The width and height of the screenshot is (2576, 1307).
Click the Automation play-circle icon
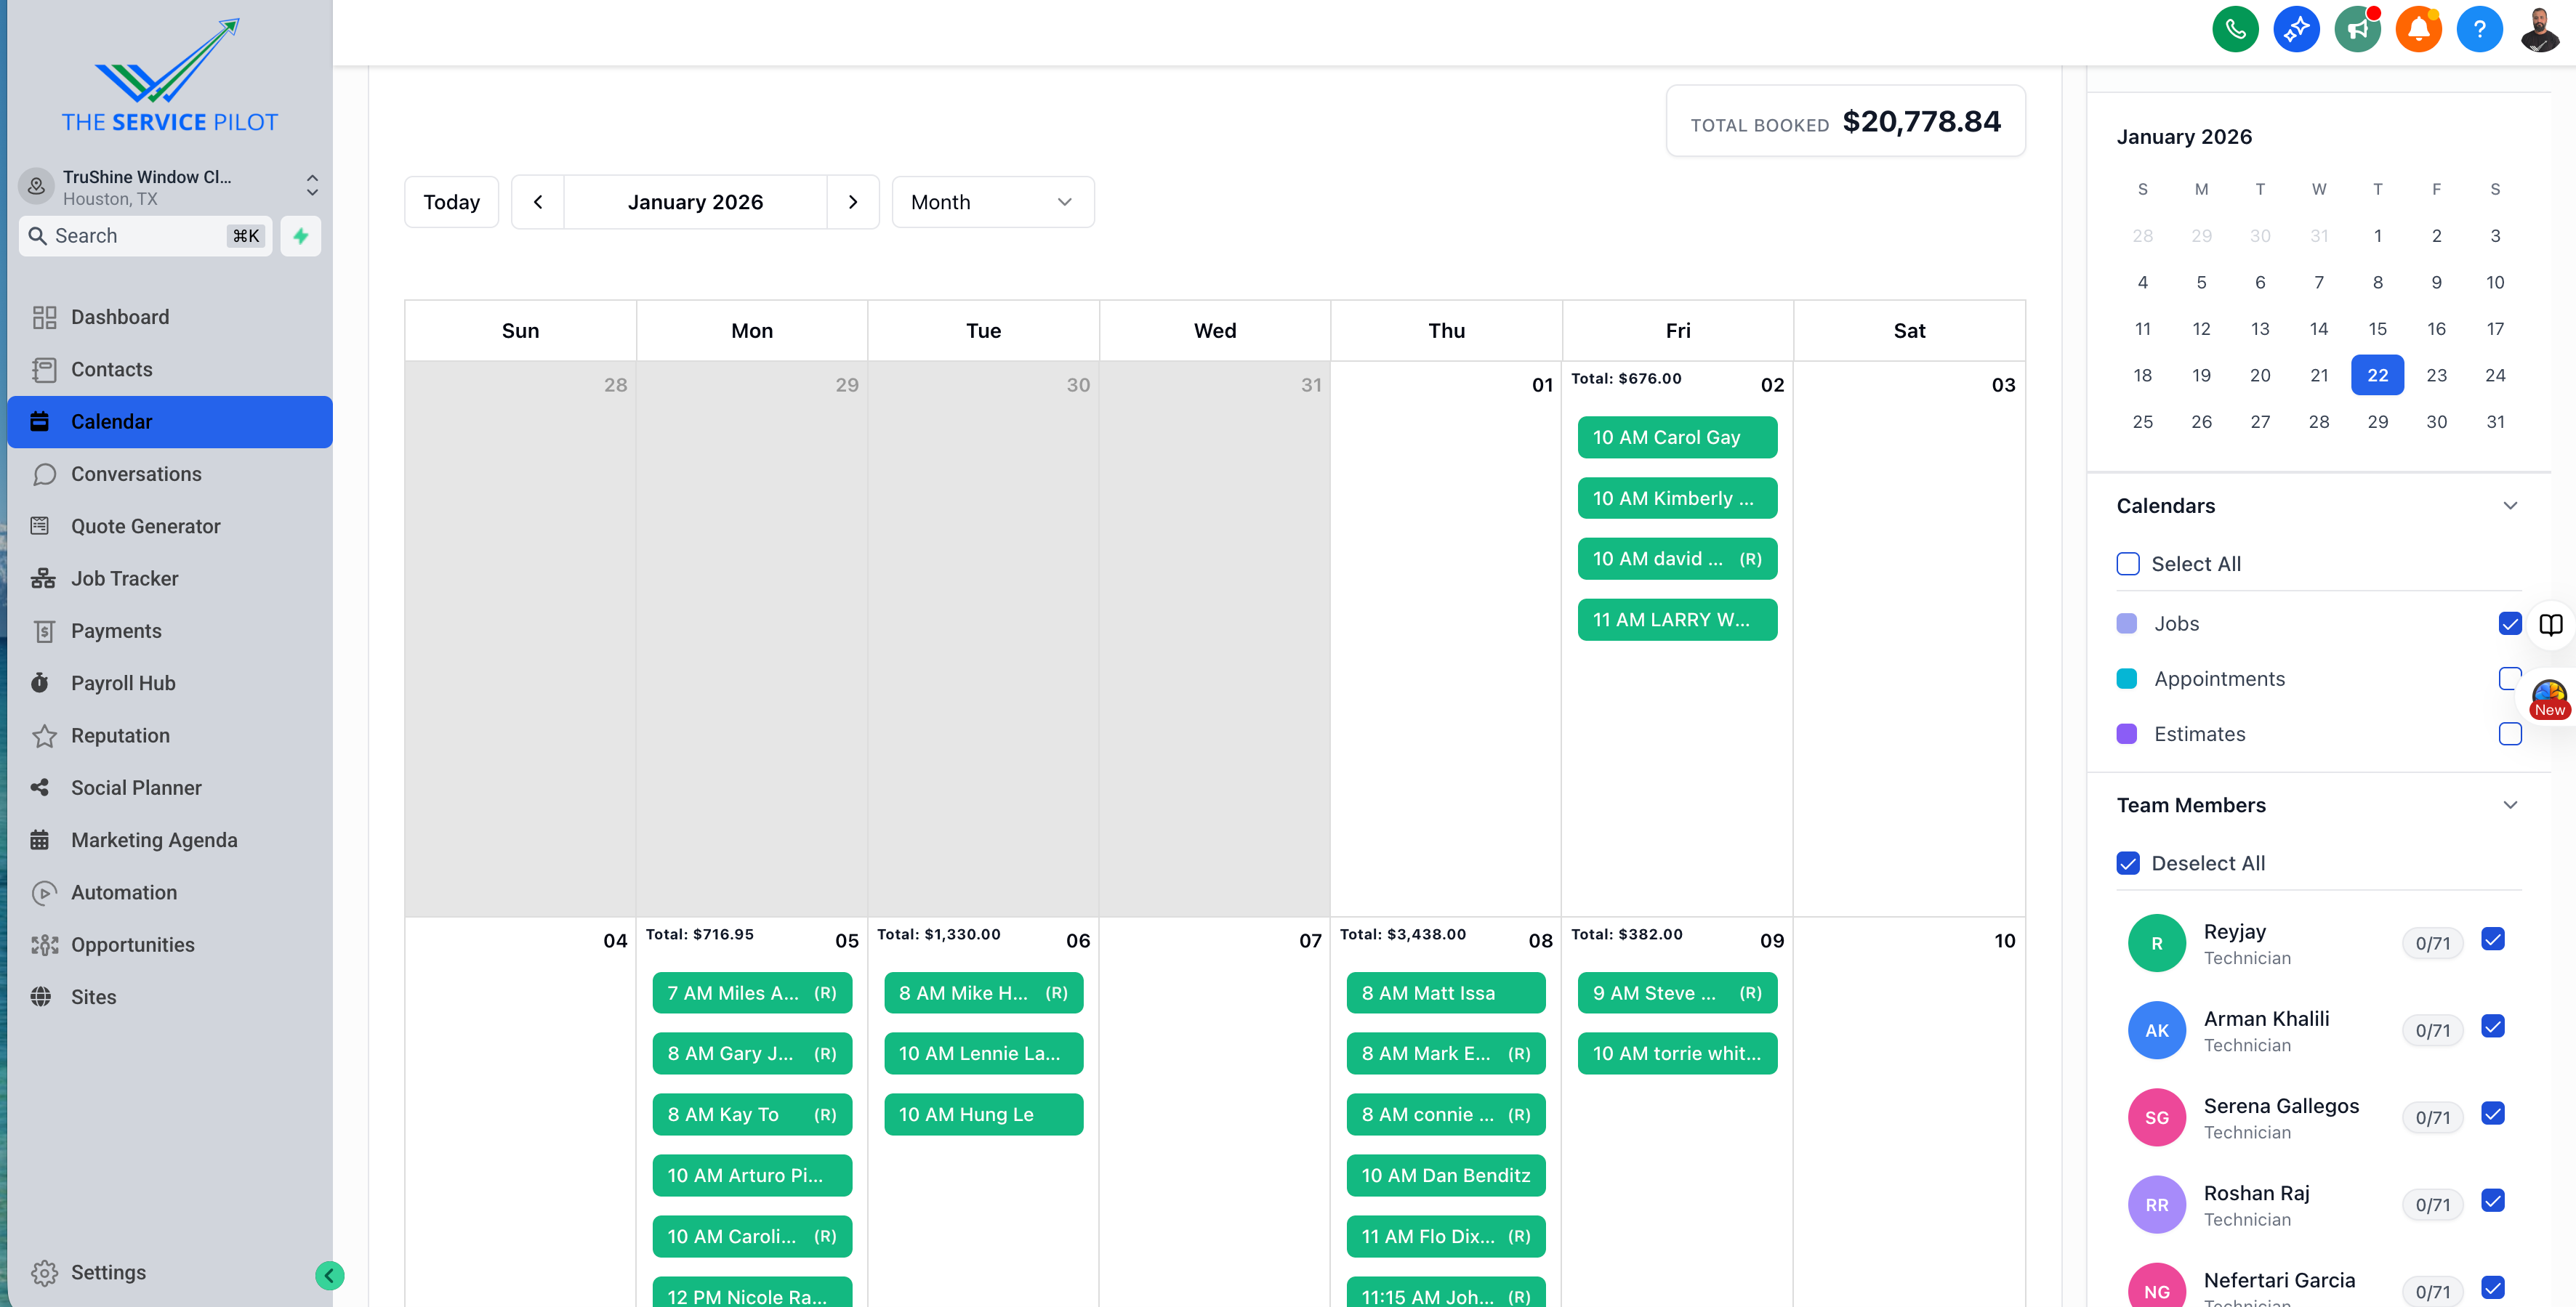click(44, 894)
